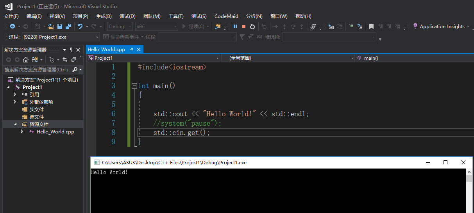Collapse the 资源文件 folder node
The width and height of the screenshot is (474, 213).
(x=15, y=124)
